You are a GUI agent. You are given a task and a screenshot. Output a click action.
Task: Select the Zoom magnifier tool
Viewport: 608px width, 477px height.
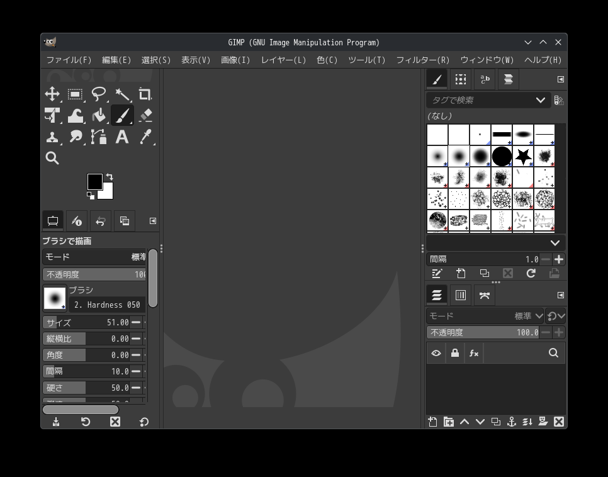tap(52, 159)
